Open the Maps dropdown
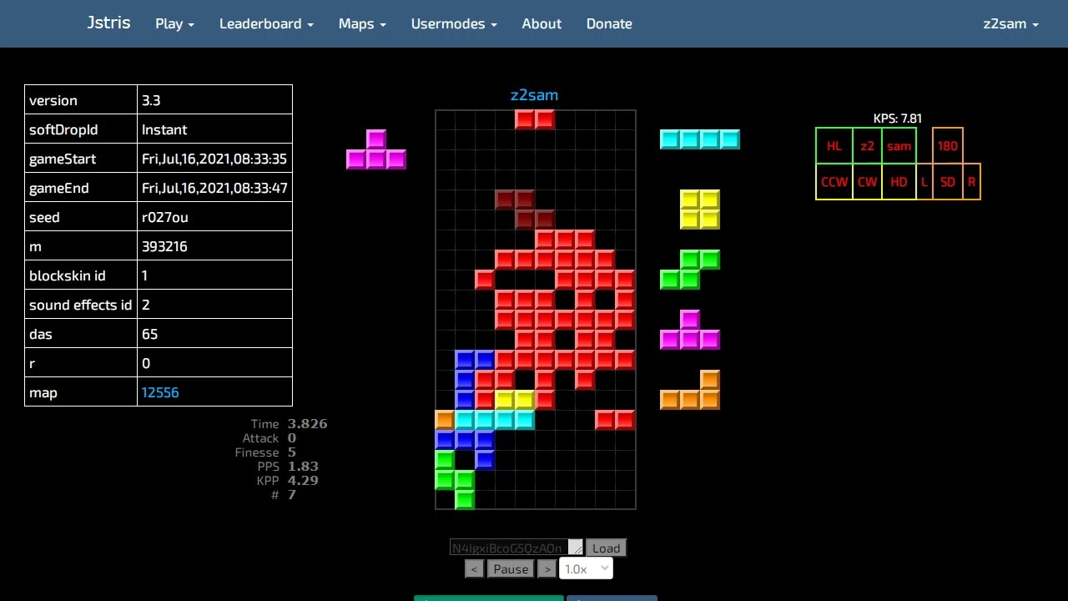The width and height of the screenshot is (1068, 601). 362,23
